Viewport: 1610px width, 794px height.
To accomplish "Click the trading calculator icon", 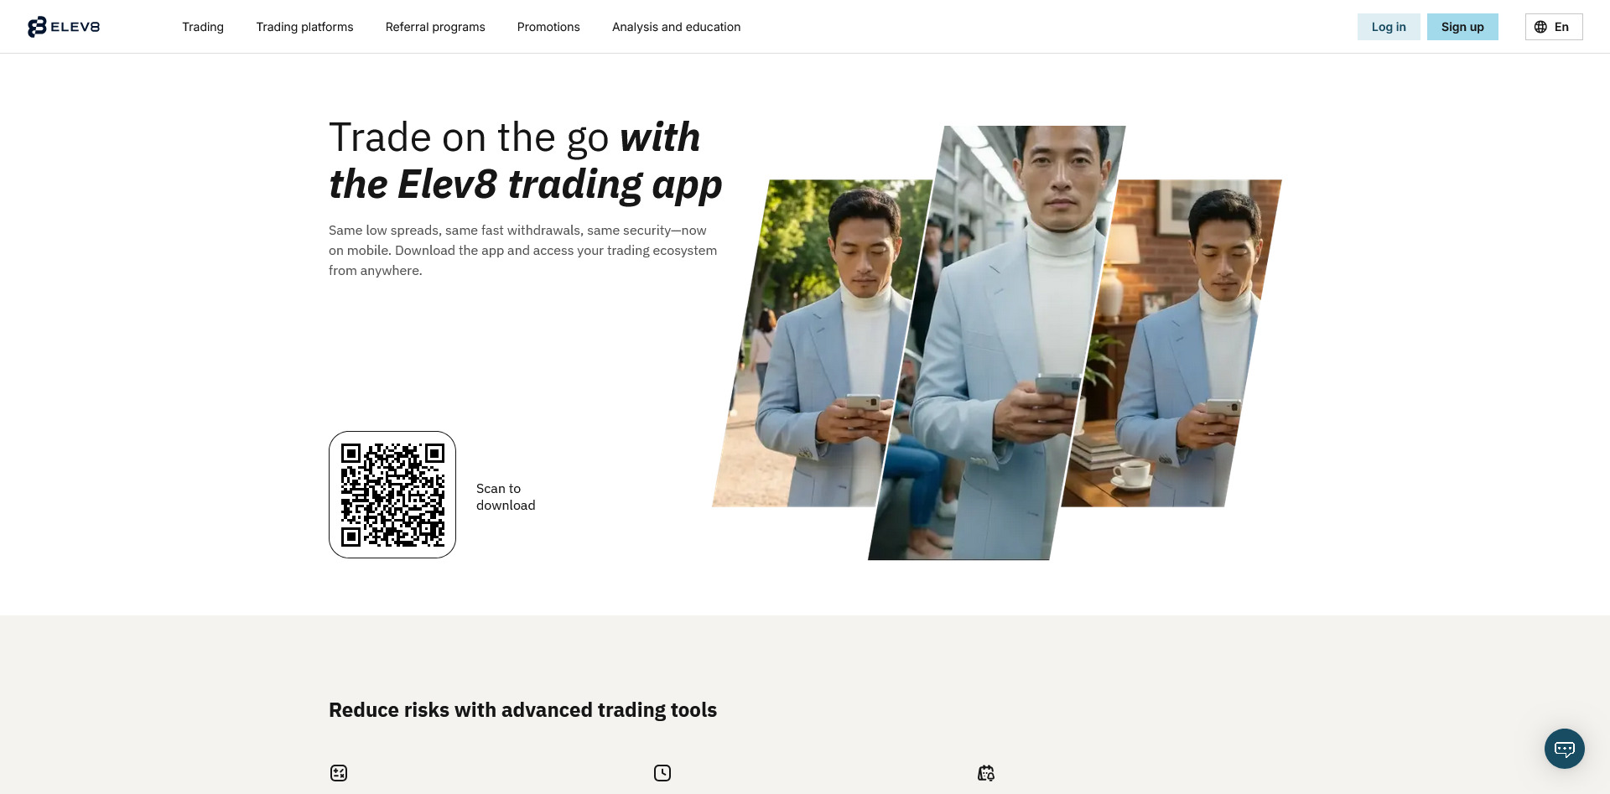I will [339, 773].
